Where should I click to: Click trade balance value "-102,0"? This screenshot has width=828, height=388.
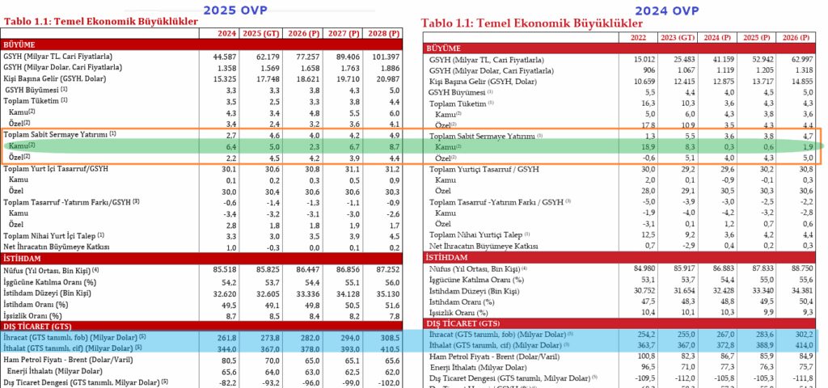tap(389, 382)
